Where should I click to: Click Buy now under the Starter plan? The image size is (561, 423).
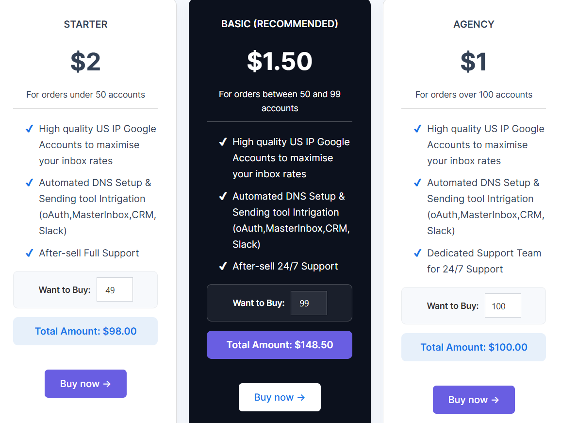point(85,383)
